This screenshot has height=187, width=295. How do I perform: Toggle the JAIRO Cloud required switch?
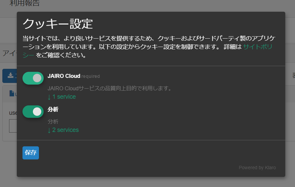pos(33,78)
